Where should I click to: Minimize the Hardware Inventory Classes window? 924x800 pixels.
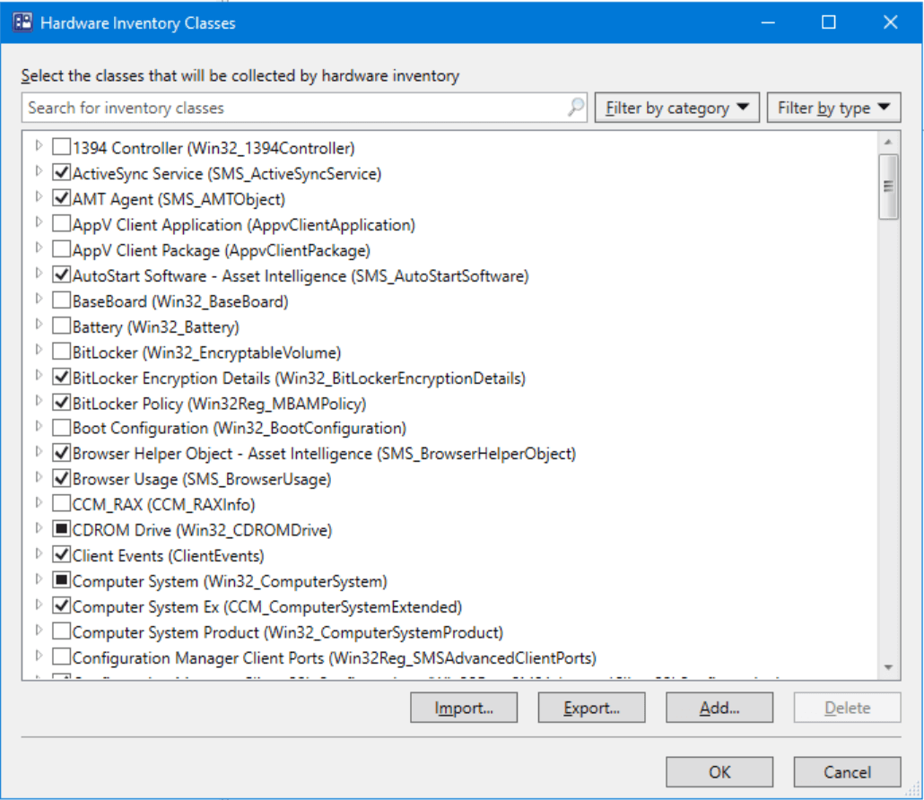767,22
